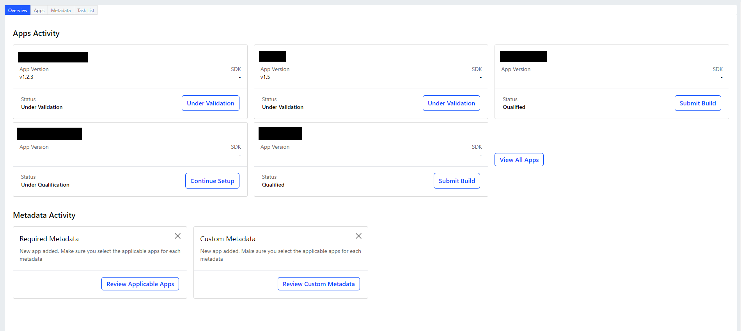Submit Build in card beside Continue Setup card
This screenshot has width=741, height=331.
point(457,181)
